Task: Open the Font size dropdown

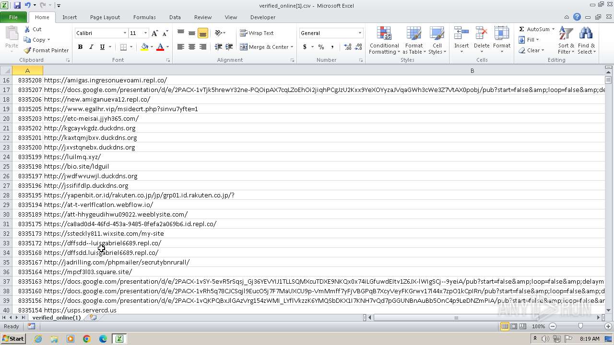Action: [145, 33]
